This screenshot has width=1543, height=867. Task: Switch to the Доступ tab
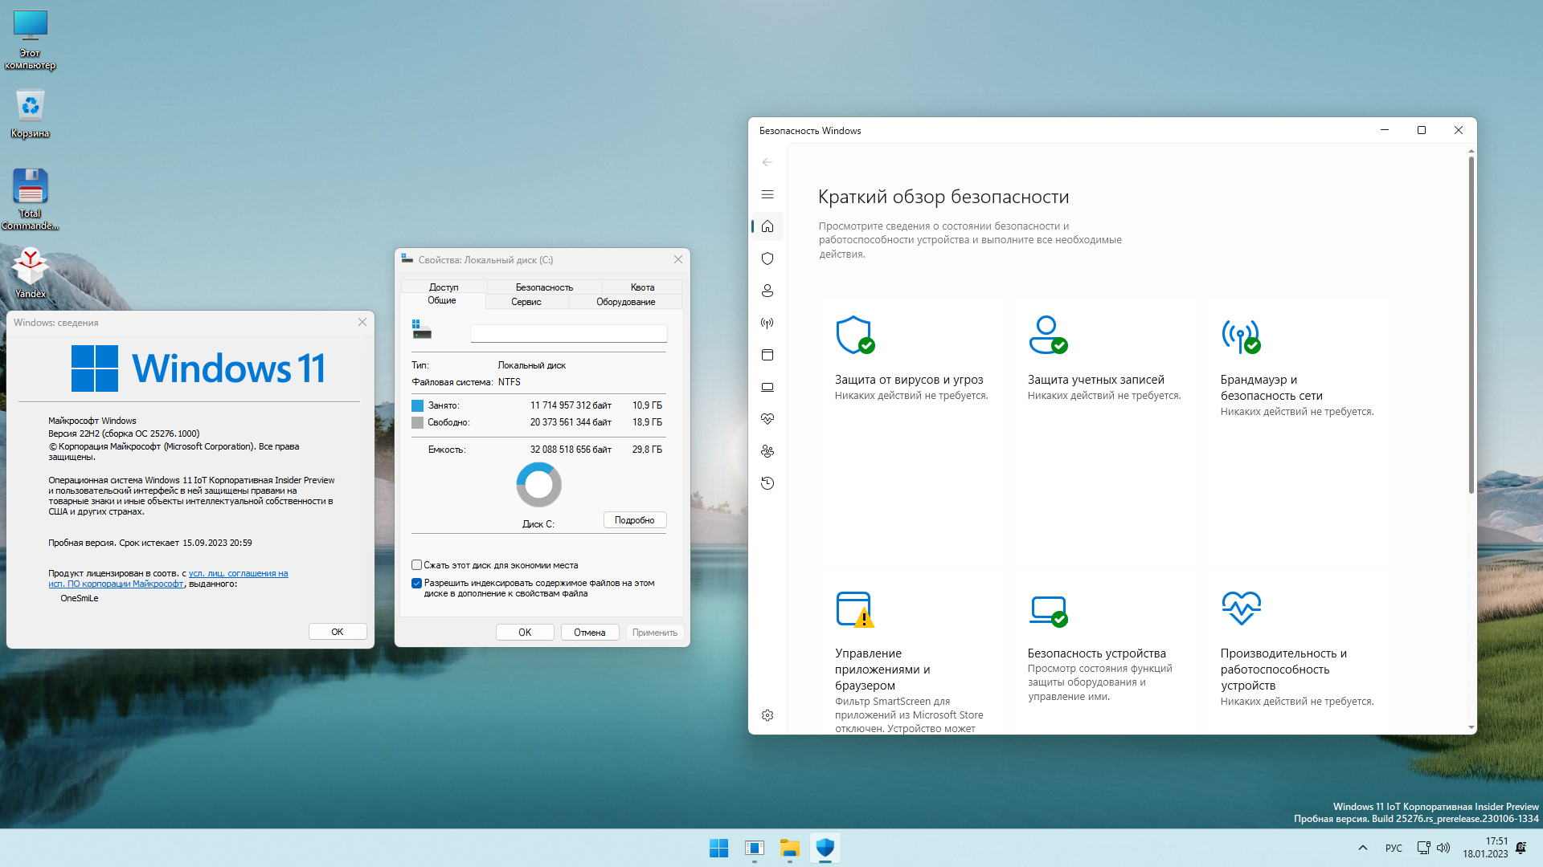(x=444, y=287)
